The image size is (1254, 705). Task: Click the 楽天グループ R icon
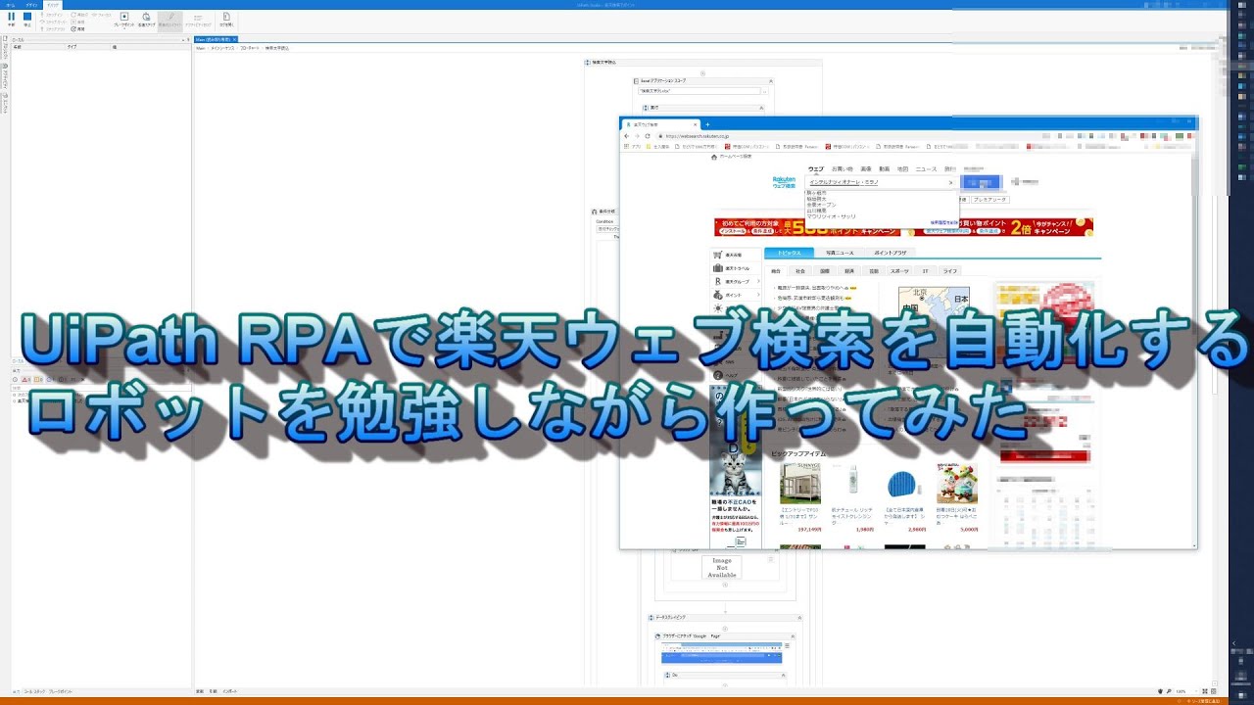[718, 281]
